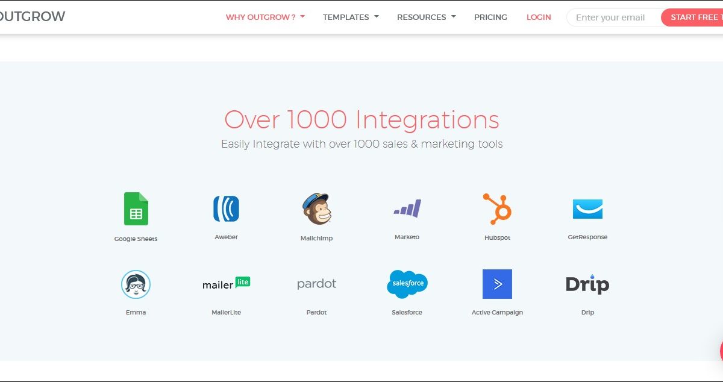The height and width of the screenshot is (382, 723).
Task: Click the Start Free Trial button
Action: pyautogui.click(x=693, y=17)
